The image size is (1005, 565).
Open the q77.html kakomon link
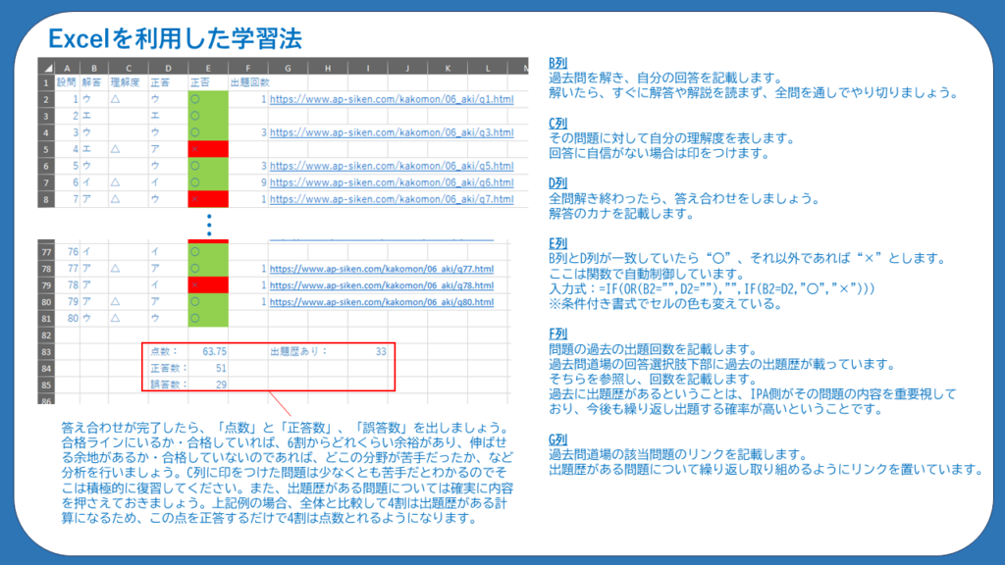(382, 268)
